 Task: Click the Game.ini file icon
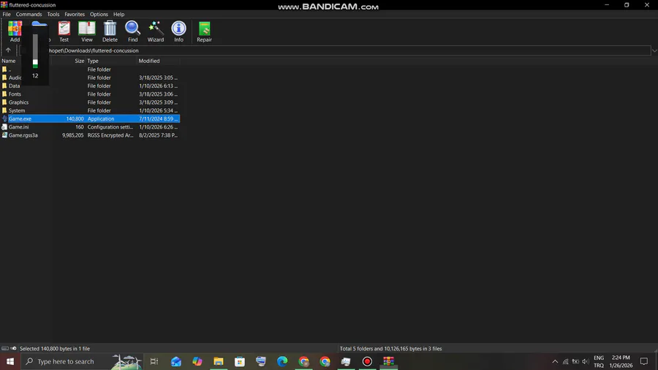(x=4, y=127)
